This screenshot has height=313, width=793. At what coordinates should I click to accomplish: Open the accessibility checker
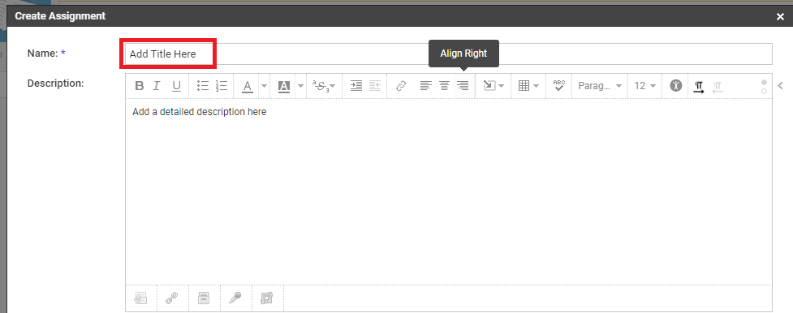(676, 86)
